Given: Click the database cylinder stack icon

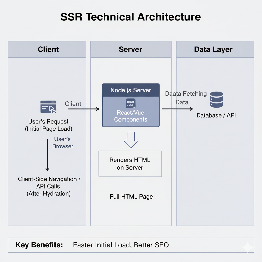Looking at the screenshot, I should tap(216, 100).
